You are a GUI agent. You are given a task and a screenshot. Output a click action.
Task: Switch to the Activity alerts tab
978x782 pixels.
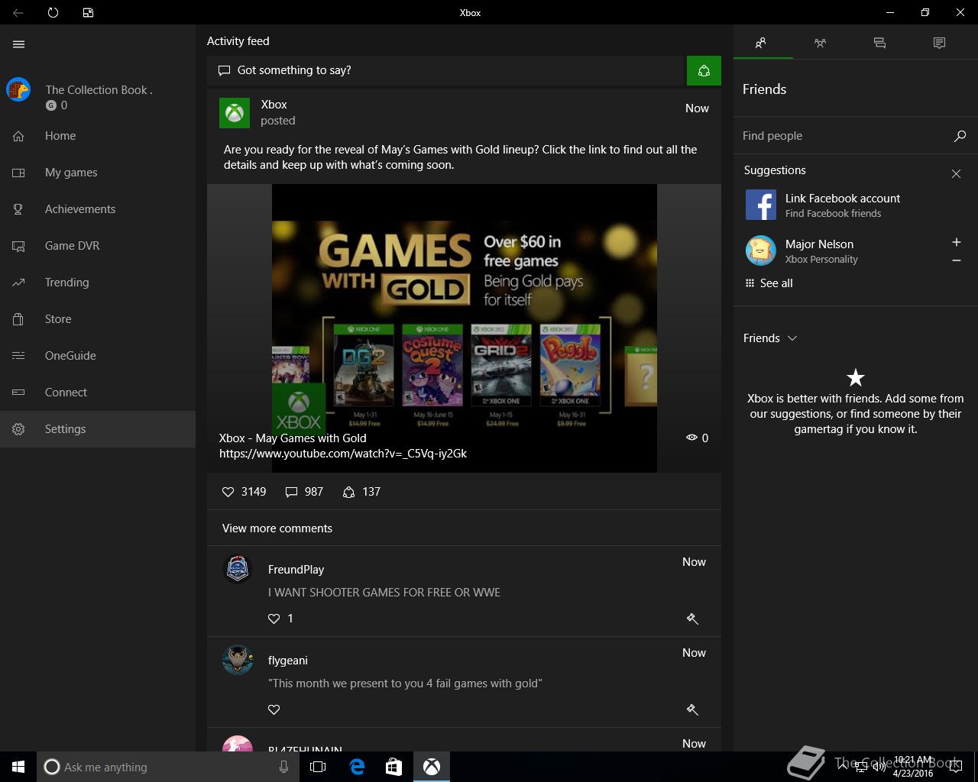click(x=939, y=43)
